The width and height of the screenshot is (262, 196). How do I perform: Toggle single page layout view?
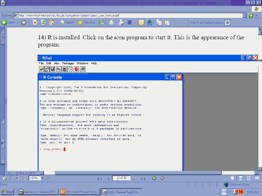(232, 178)
